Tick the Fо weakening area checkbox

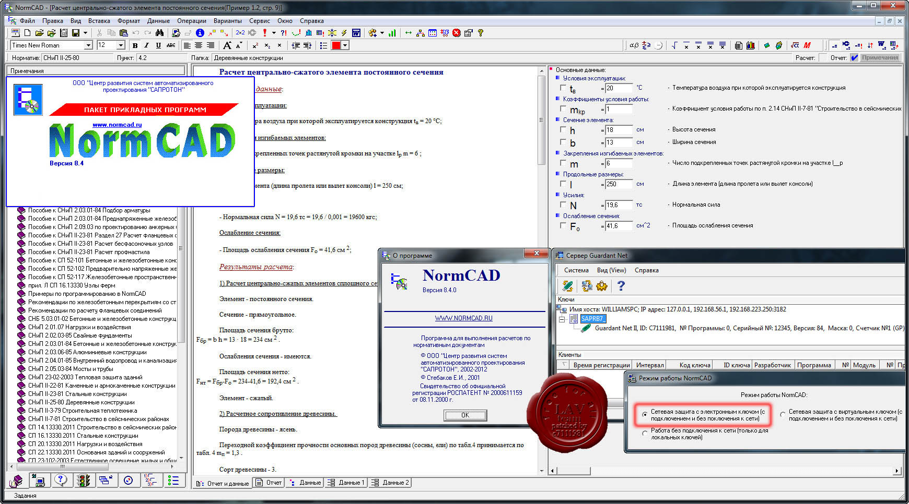point(563,225)
